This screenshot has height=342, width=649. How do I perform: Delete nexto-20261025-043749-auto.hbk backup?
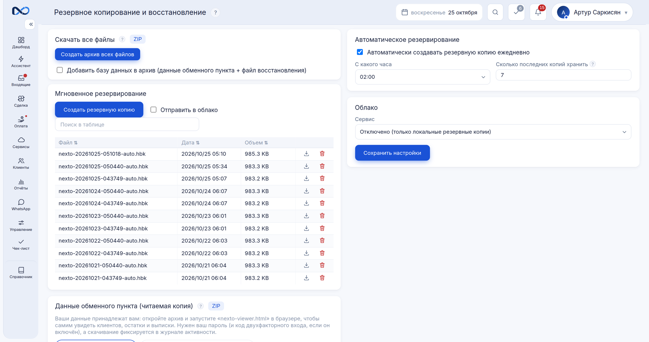point(322,179)
